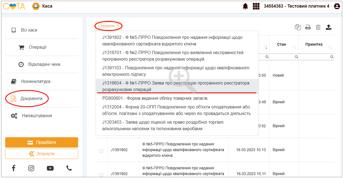Click the trash delete icon

[318, 27]
